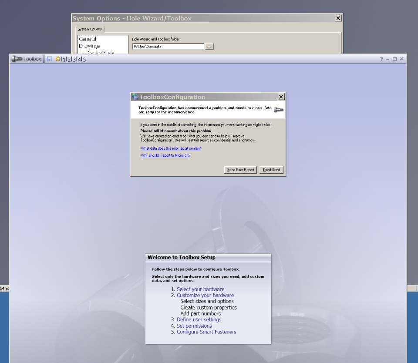Screen dimensions: 418x363
Task: Click the Don't Send button
Action: 271,170
